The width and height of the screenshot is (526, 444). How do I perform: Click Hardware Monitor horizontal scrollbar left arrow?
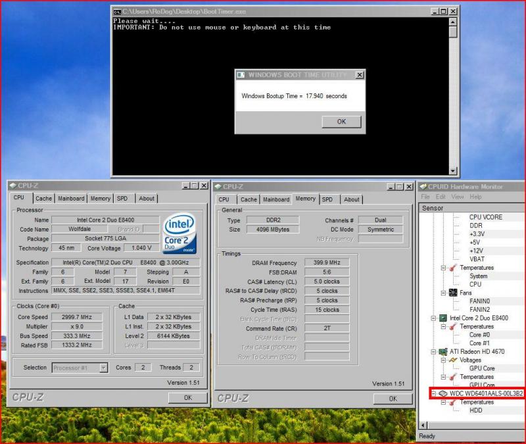[423, 425]
